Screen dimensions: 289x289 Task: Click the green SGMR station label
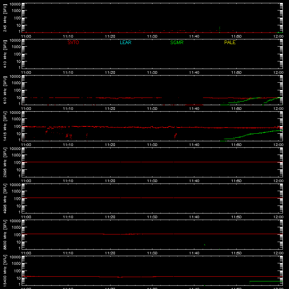(177, 42)
